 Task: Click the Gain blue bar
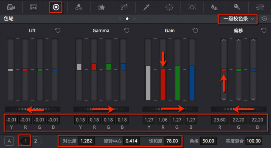pyautogui.click(x=192, y=69)
